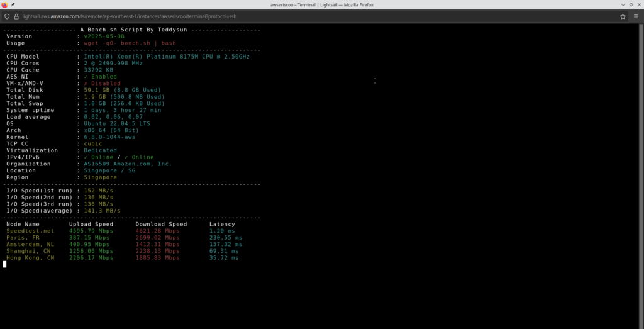The height and width of the screenshot is (329, 644).
Task: Open the Firefox hamburger application menu
Action: pyautogui.click(x=636, y=16)
